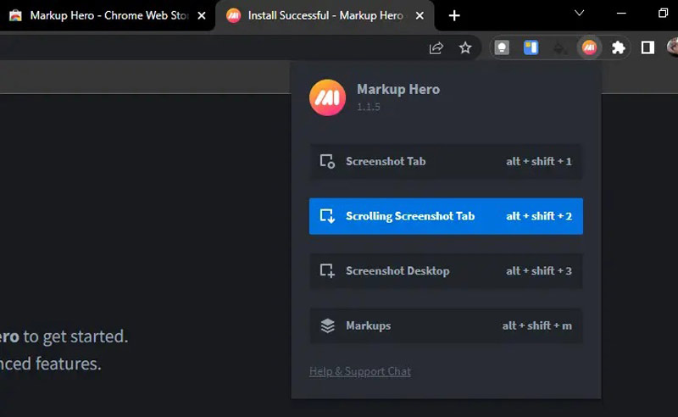Screen dimensions: 678x417
Task: Switch to Install Successful Markup Hero tab
Action: pos(325,15)
